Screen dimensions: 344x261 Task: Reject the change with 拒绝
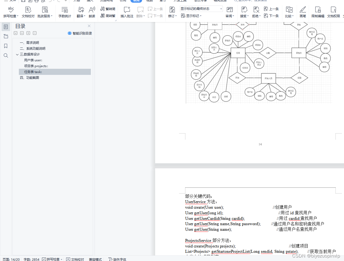(x=256, y=12)
